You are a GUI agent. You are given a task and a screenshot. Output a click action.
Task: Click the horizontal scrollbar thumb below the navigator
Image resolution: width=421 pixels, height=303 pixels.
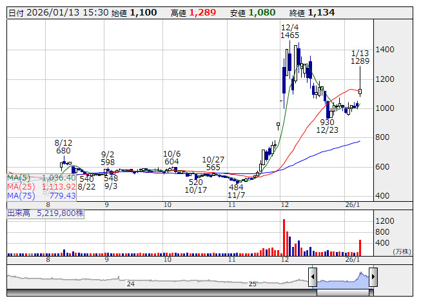click(x=342, y=292)
